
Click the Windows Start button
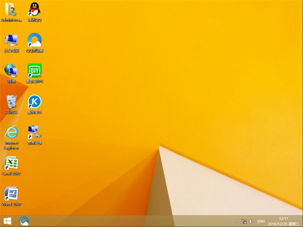coord(8,221)
